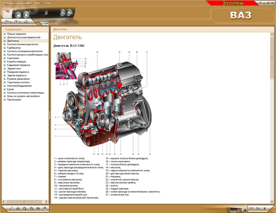
Task: Click legend line '13 – распределительный вал'
Action: (71, 195)
